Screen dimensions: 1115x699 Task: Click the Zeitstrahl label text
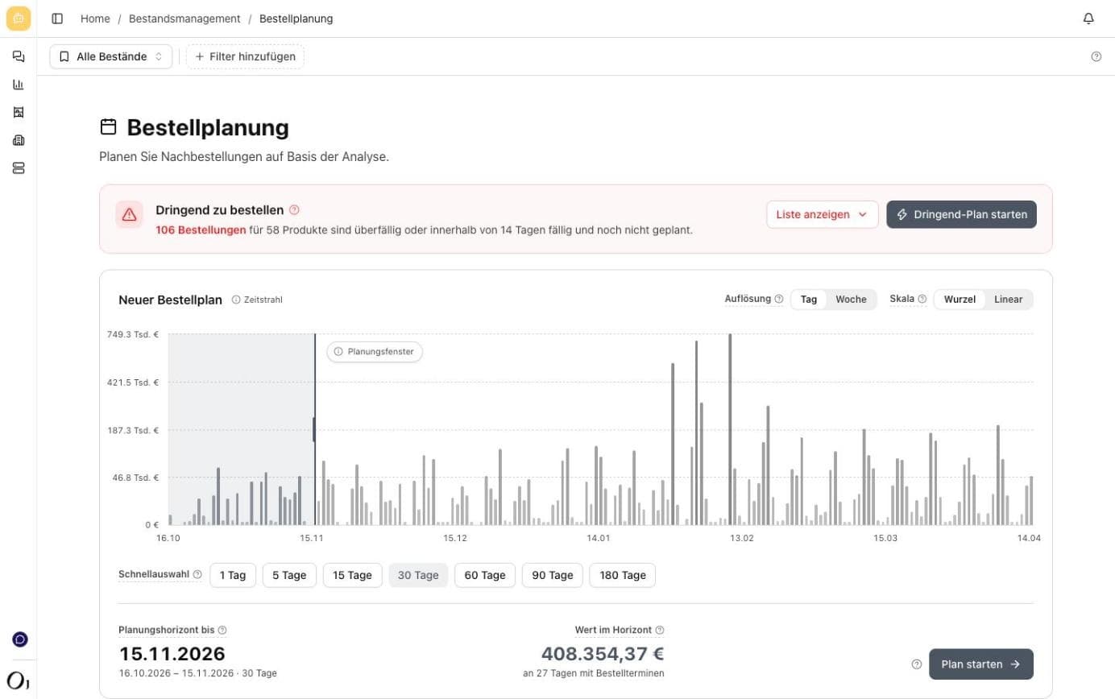click(x=263, y=300)
